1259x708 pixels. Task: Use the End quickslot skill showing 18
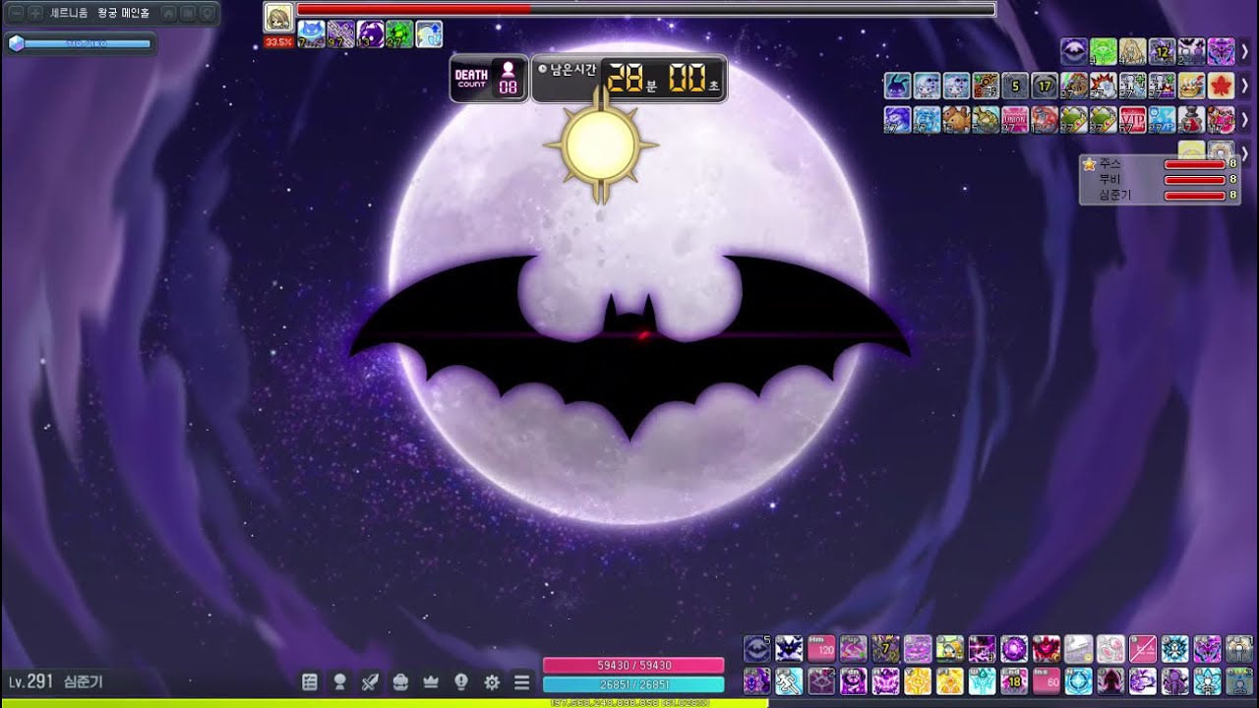(1015, 681)
